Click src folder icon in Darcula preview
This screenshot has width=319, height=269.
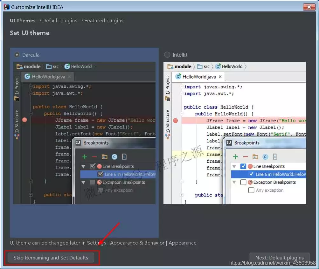click(49, 66)
